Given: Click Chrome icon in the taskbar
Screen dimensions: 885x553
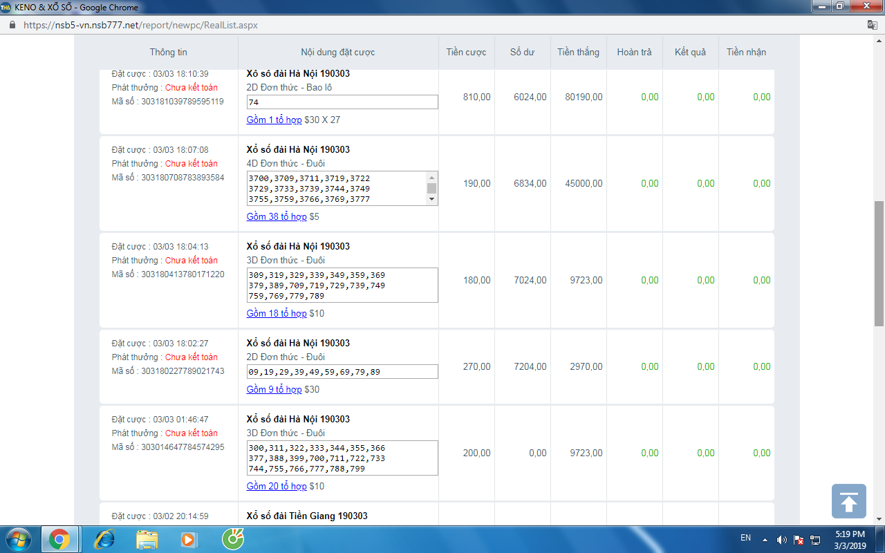Looking at the screenshot, I should [x=59, y=538].
